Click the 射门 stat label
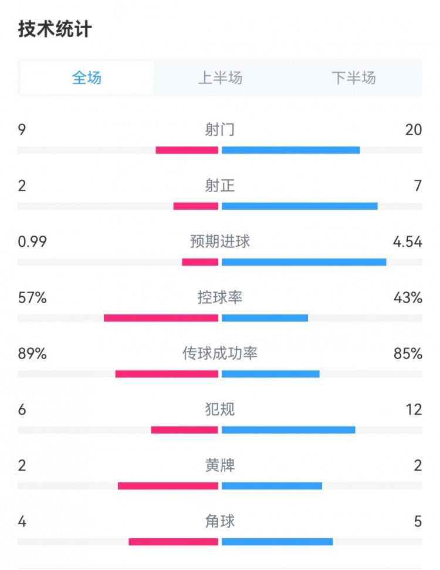Viewport: 440px width, 570px height. [x=220, y=130]
